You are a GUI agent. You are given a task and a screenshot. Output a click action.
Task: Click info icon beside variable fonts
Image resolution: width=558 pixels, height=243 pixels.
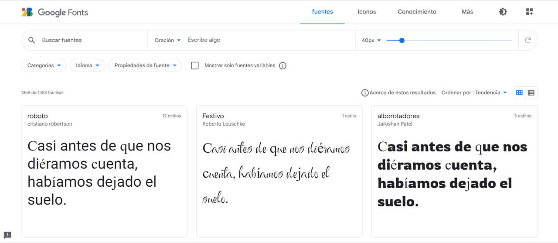pyautogui.click(x=282, y=66)
